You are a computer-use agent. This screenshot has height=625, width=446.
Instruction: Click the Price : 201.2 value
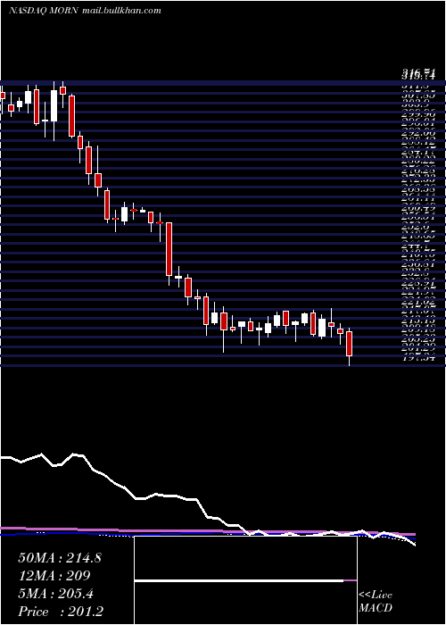pos(61,612)
